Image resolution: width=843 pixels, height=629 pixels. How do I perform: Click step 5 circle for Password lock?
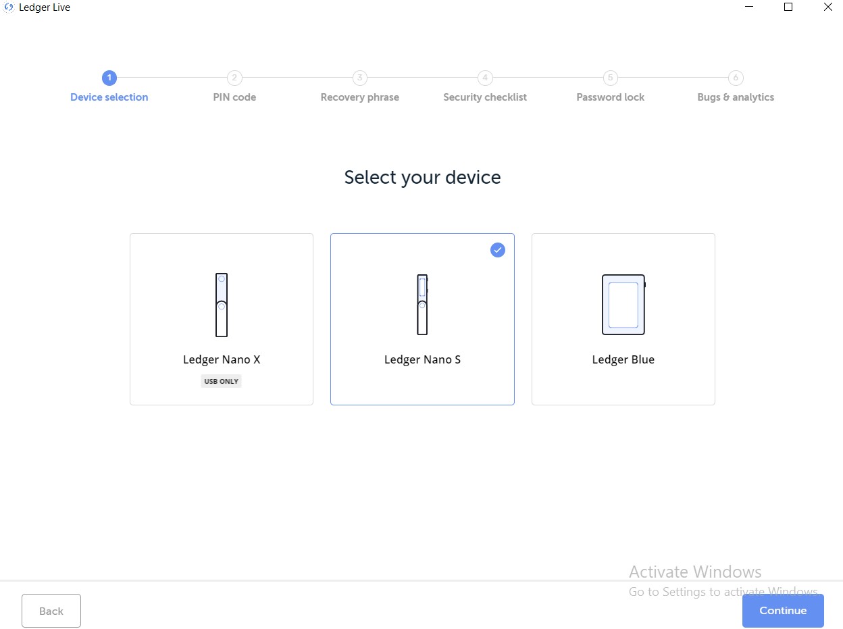[611, 78]
